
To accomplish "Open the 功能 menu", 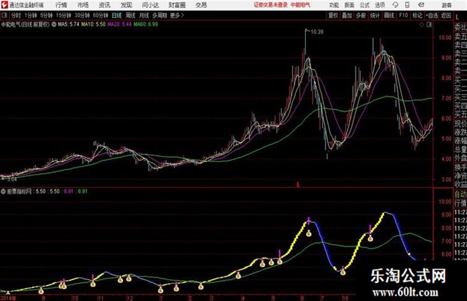I will [x=334, y=5].
